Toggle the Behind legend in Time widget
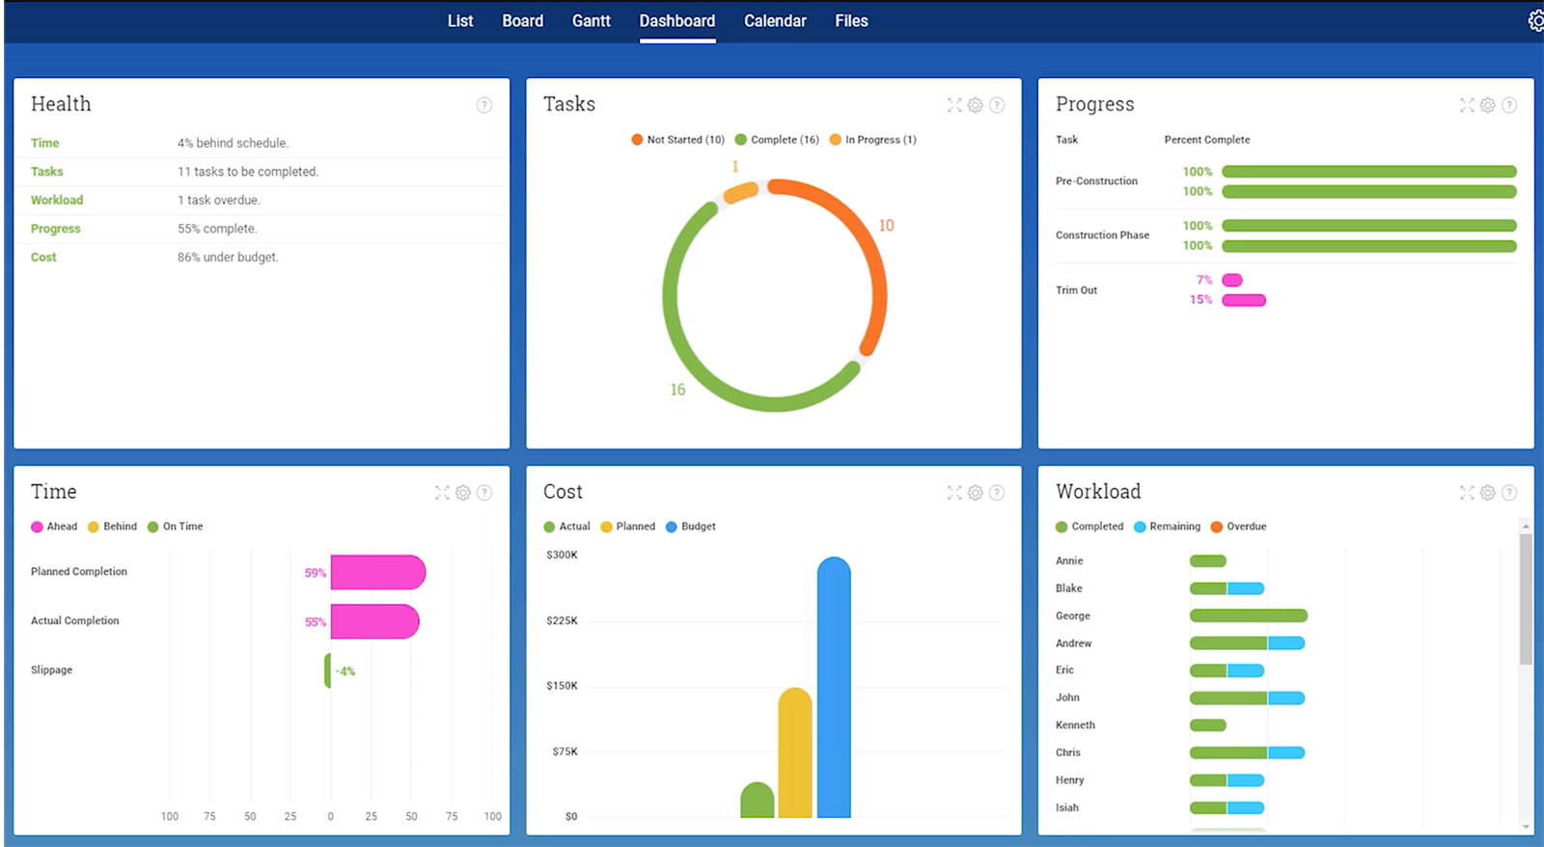The height and width of the screenshot is (847, 1544). point(112,527)
